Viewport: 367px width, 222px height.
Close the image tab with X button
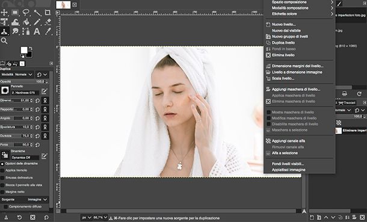click(x=75, y=5)
